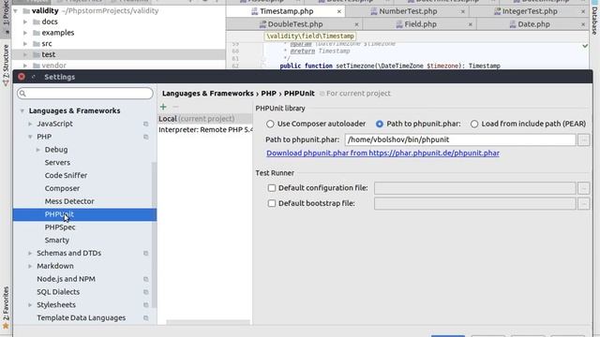Select Load from include path (PEAR) option
The width and height of the screenshot is (600, 337).
pos(474,124)
